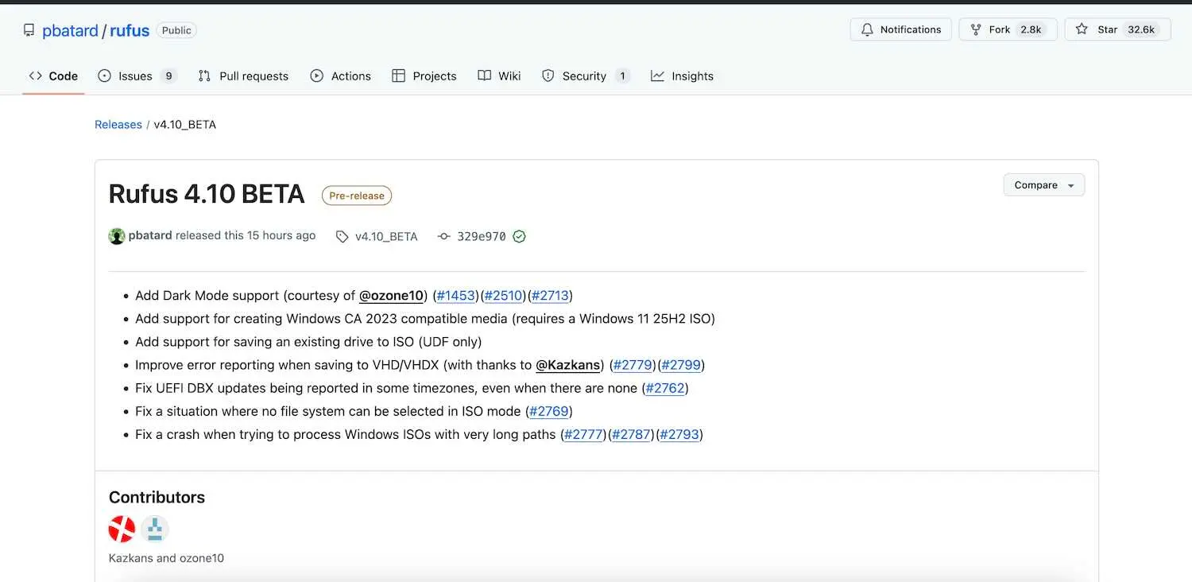
Task: Click the v4.10_BETA tag icon
Action: click(x=342, y=236)
